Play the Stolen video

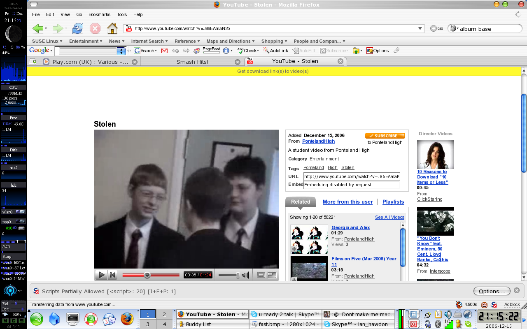click(101, 275)
